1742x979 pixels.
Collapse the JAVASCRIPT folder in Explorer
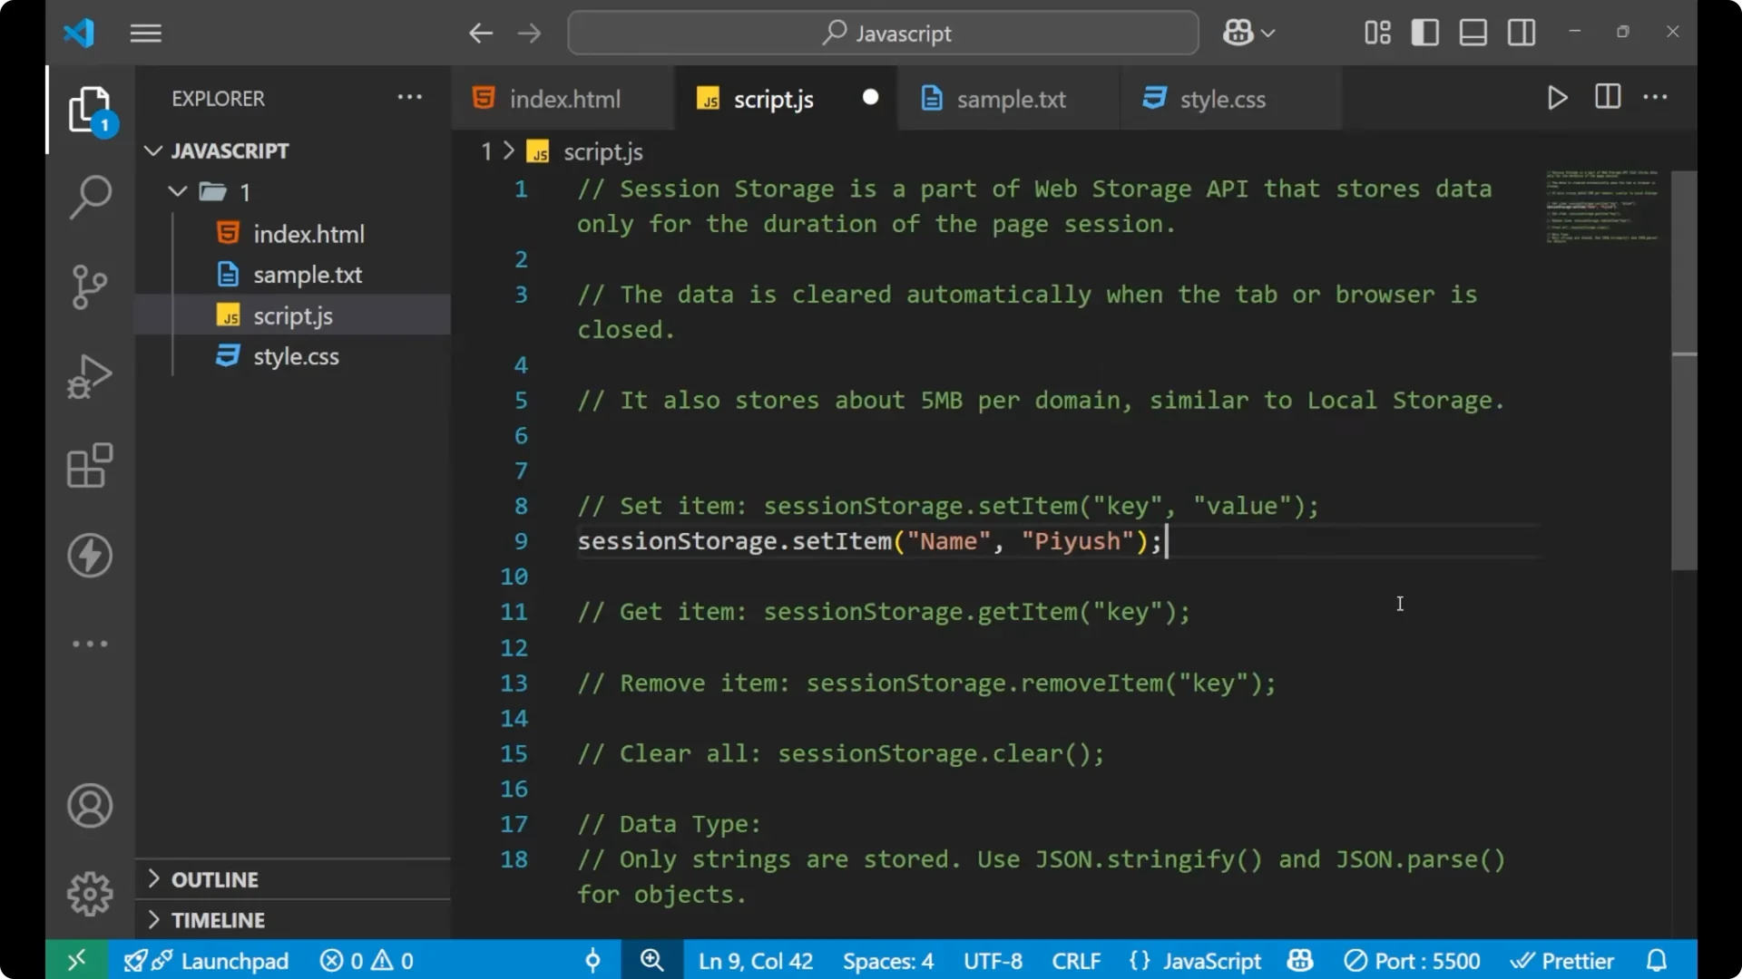pos(152,150)
